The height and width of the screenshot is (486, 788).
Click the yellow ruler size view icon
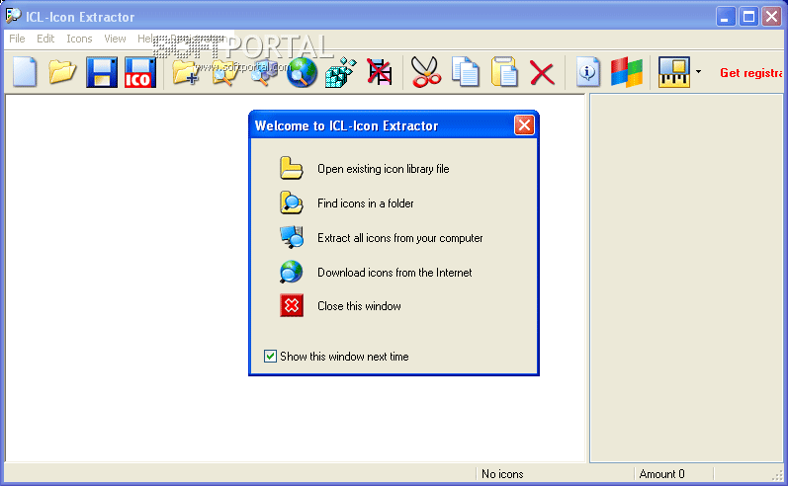674,72
